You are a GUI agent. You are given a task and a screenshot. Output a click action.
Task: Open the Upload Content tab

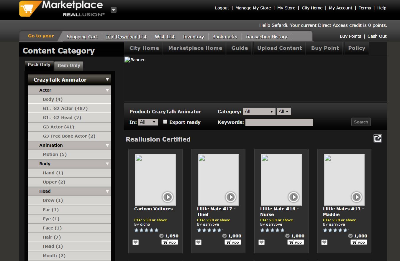(x=279, y=48)
